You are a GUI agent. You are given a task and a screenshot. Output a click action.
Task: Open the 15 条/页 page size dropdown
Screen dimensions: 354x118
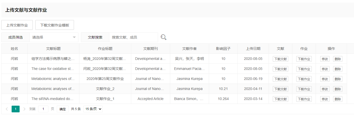pos(93,109)
